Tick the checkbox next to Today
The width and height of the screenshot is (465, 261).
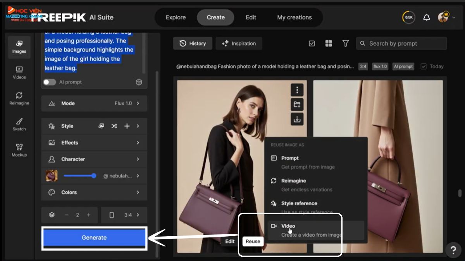(424, 67)
